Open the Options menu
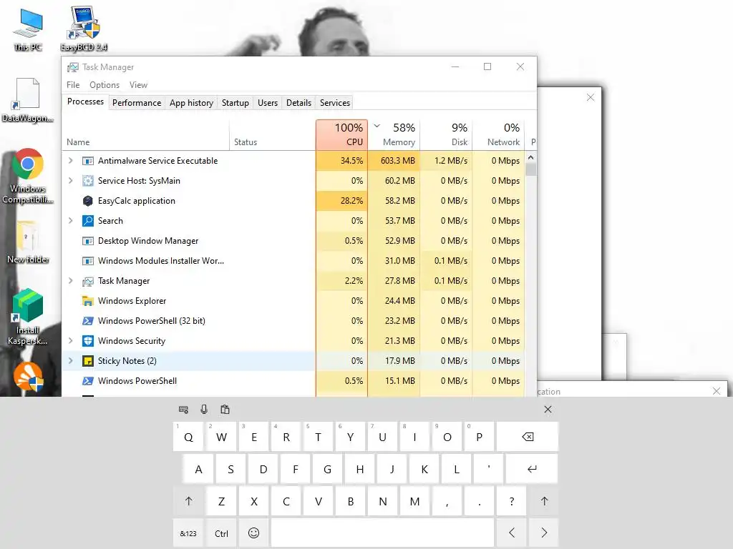This screenshot has height=549, width=733. (105, 85)
